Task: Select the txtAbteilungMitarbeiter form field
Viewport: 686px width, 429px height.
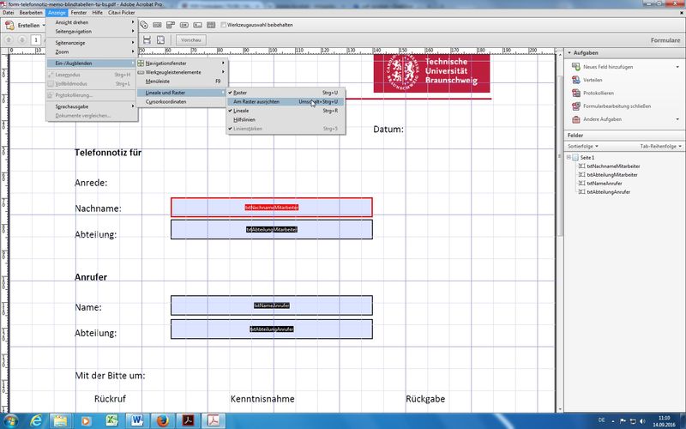Action: [271, 230]
